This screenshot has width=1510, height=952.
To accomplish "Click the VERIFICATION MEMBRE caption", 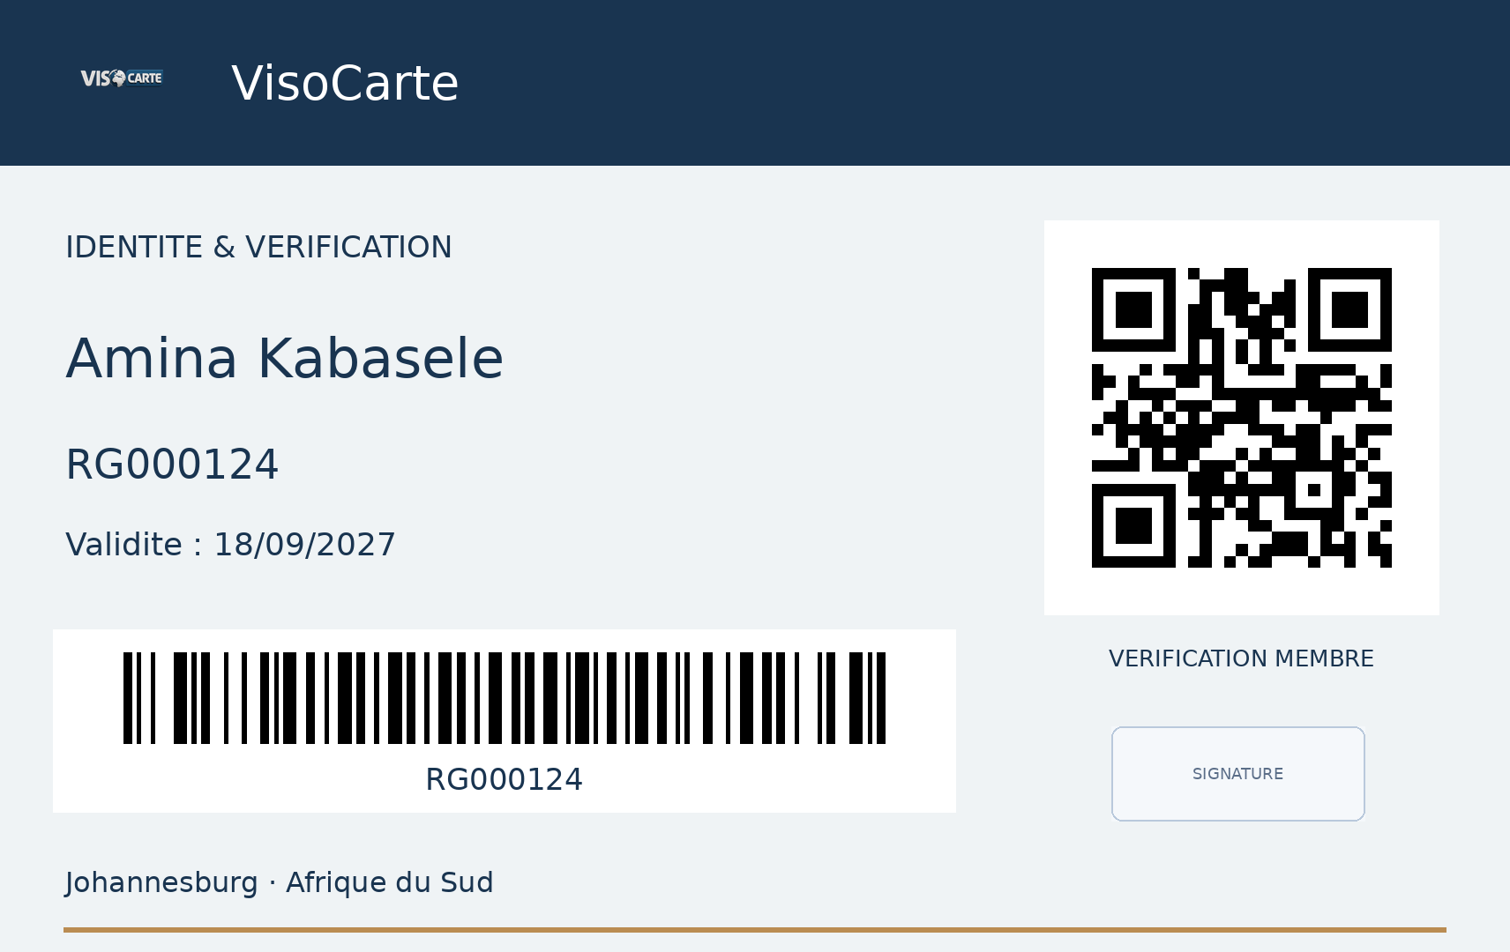I will [1241, 658].
